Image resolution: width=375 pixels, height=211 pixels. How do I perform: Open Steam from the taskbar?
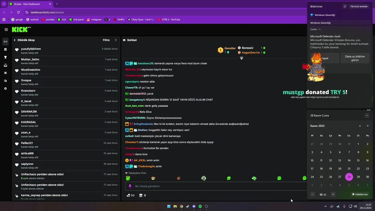click(187, 206)
